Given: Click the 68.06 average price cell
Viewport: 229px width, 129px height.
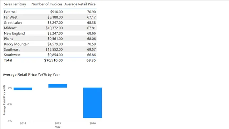Looking at the screenshot, I should (x=92, y=39).
